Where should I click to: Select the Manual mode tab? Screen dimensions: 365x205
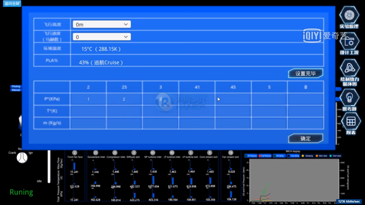point(16,90)
